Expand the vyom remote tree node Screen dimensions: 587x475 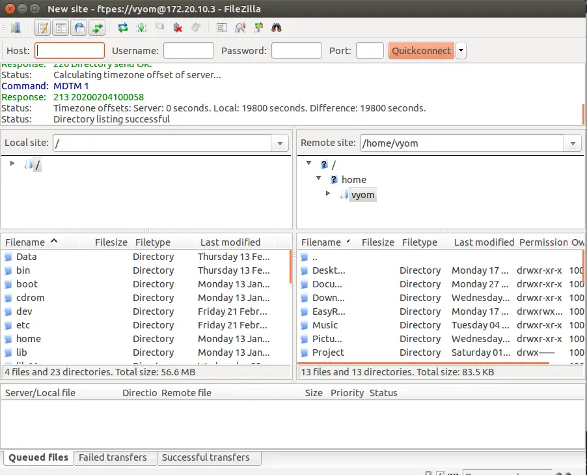click(x=328, y=194)
